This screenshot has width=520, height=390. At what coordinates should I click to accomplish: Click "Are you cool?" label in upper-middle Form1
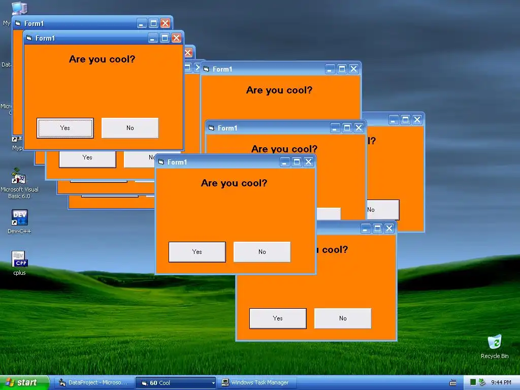[279, 90]
